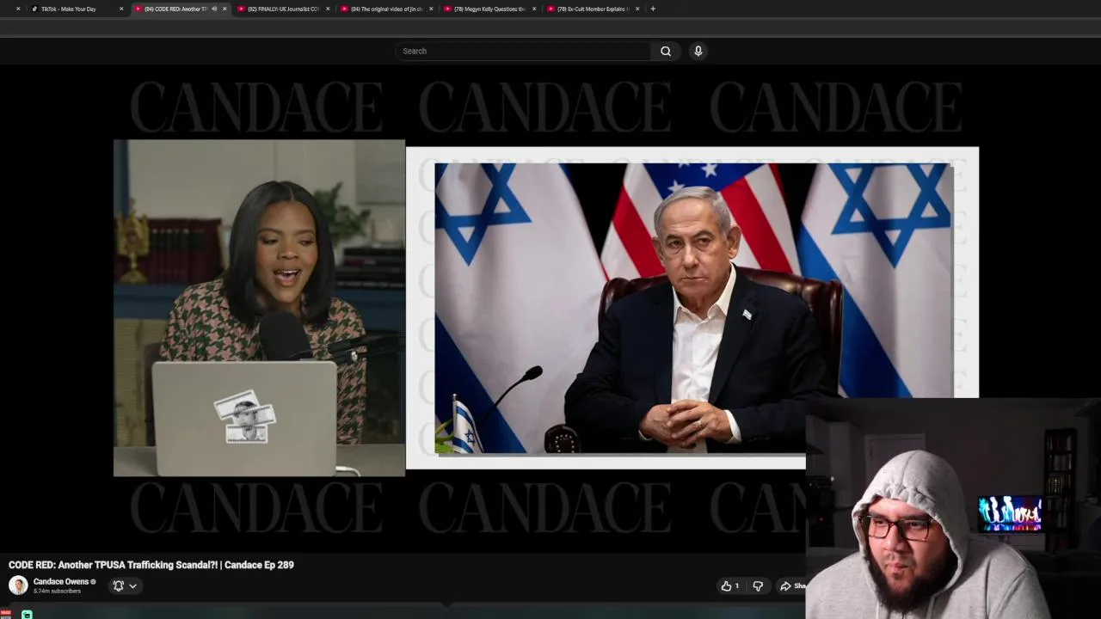Close the Megyn Kelly Questions tab
The height and width of the screenshot is (619, 1101).
click(534, 9)
